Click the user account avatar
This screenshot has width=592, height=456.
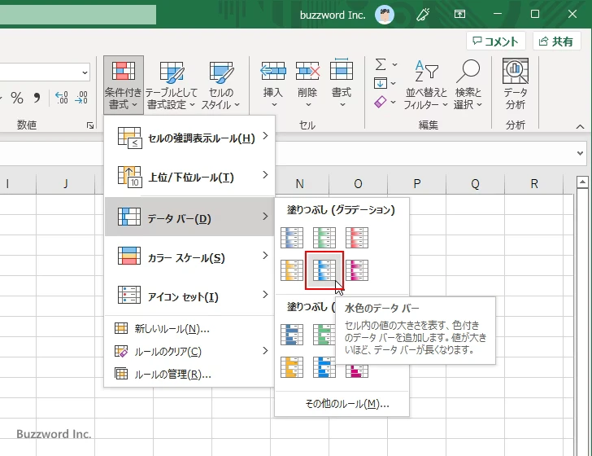[385, 15]
